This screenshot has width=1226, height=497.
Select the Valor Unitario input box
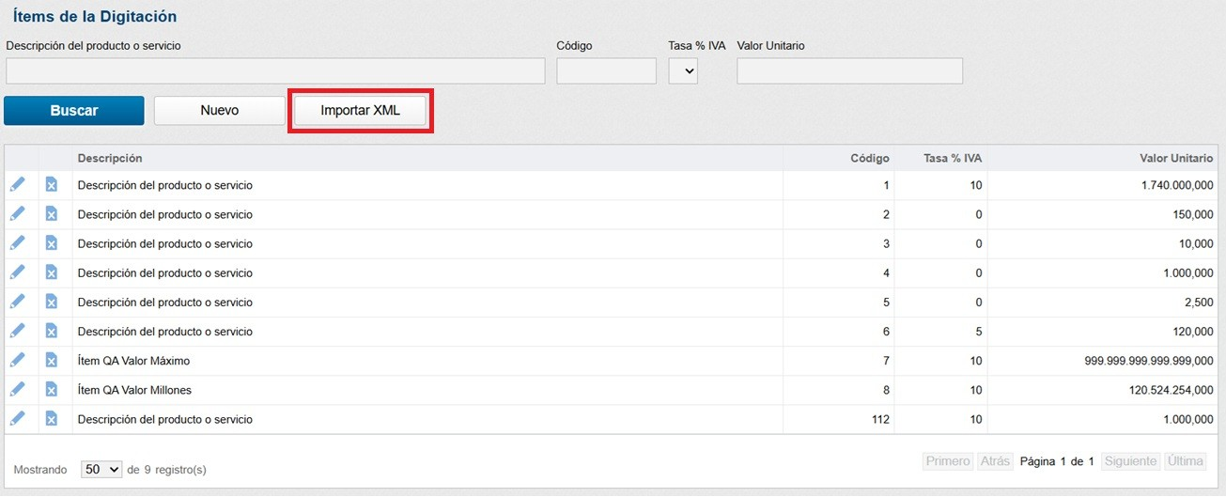coord(849,71)
